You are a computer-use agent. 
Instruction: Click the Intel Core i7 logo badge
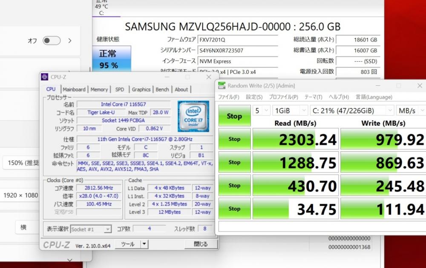[193, 116]
